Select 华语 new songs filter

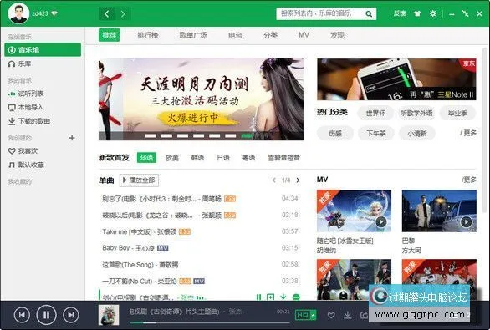click(x=146, y=158)
